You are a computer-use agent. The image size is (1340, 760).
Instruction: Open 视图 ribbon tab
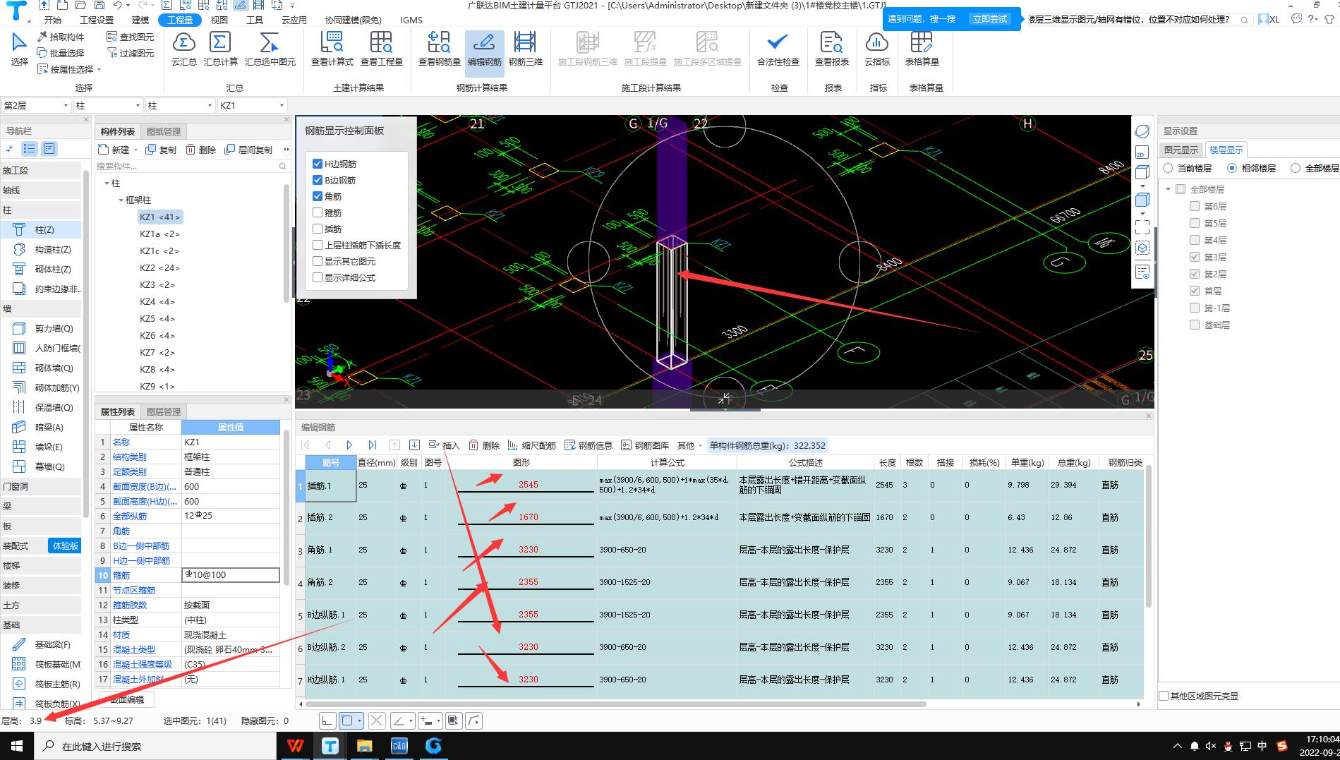[219, 20]
